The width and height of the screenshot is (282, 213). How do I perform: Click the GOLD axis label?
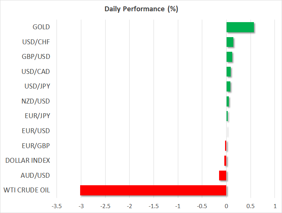point(41,27)
